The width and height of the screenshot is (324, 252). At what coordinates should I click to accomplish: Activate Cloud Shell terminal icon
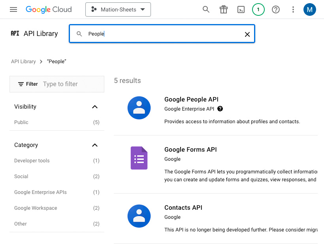[x=241, y=9]
